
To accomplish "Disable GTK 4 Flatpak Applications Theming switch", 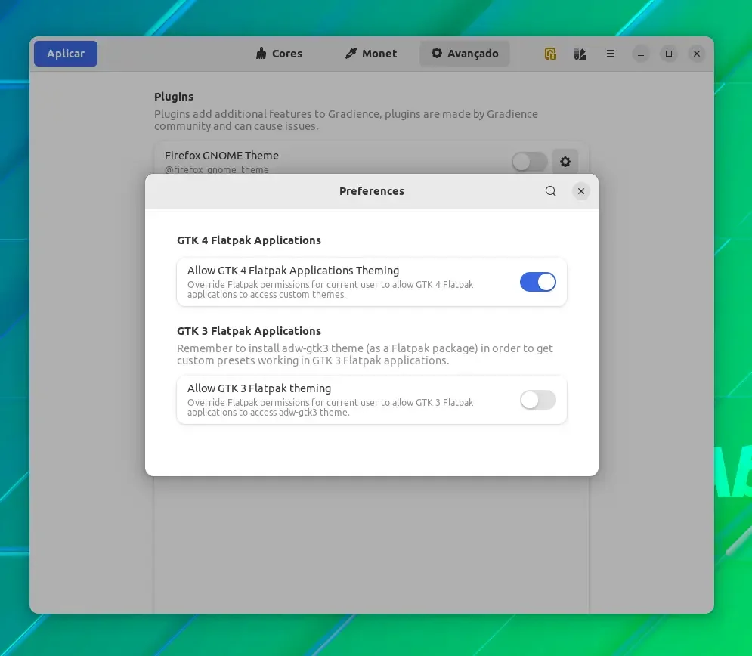I will click(537, 282).
